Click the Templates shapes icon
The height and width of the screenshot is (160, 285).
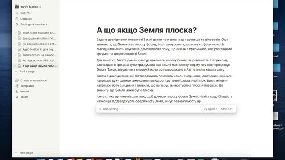click(x=17, y=86)
